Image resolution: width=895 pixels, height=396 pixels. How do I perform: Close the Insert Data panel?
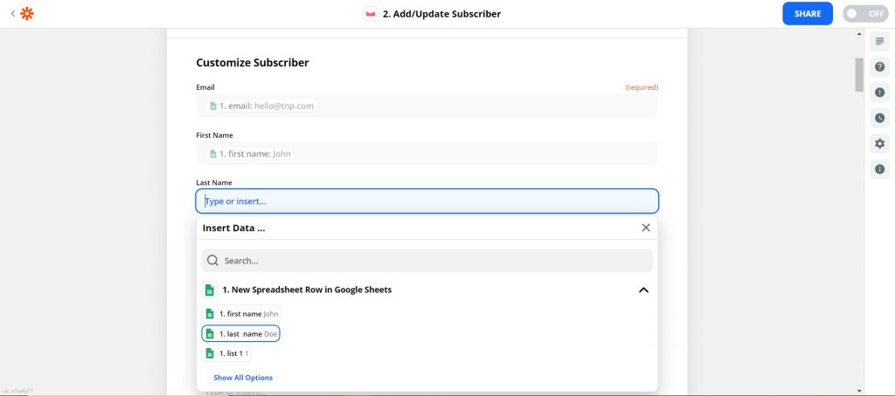click(646, 228)
